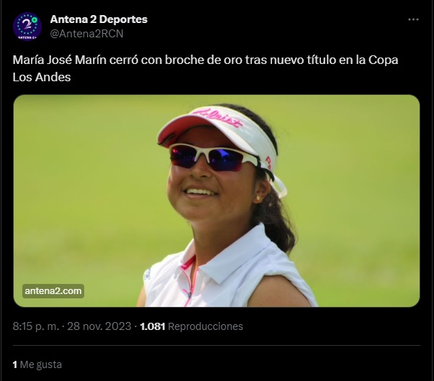Open tweet permalink via 8:15 p. m. timestamp

[x=36, y=326]
